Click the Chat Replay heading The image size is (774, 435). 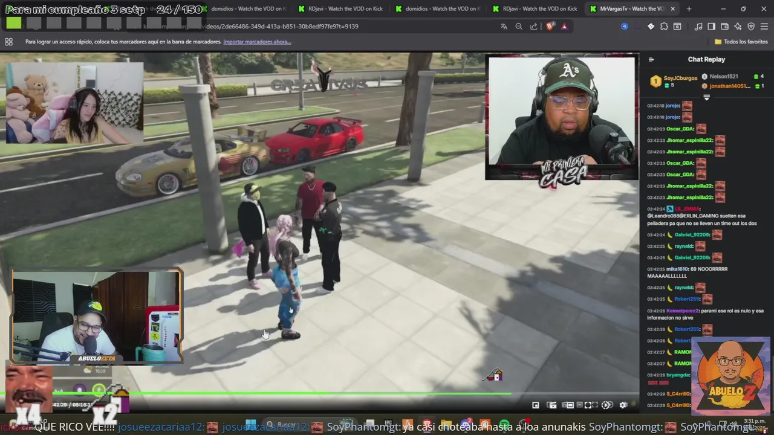point(706,59)
